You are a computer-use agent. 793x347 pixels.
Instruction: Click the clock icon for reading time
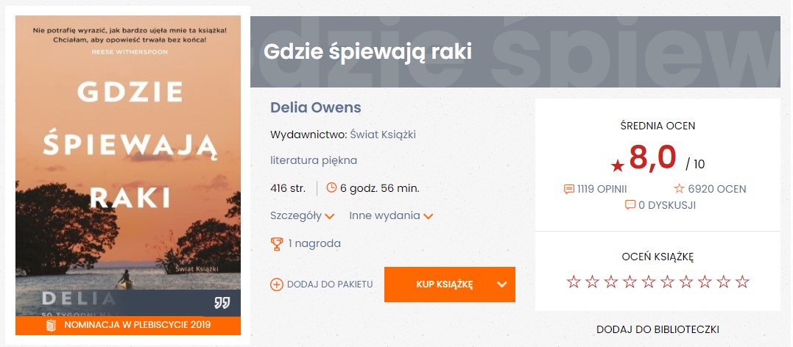(x=331, y=187)
